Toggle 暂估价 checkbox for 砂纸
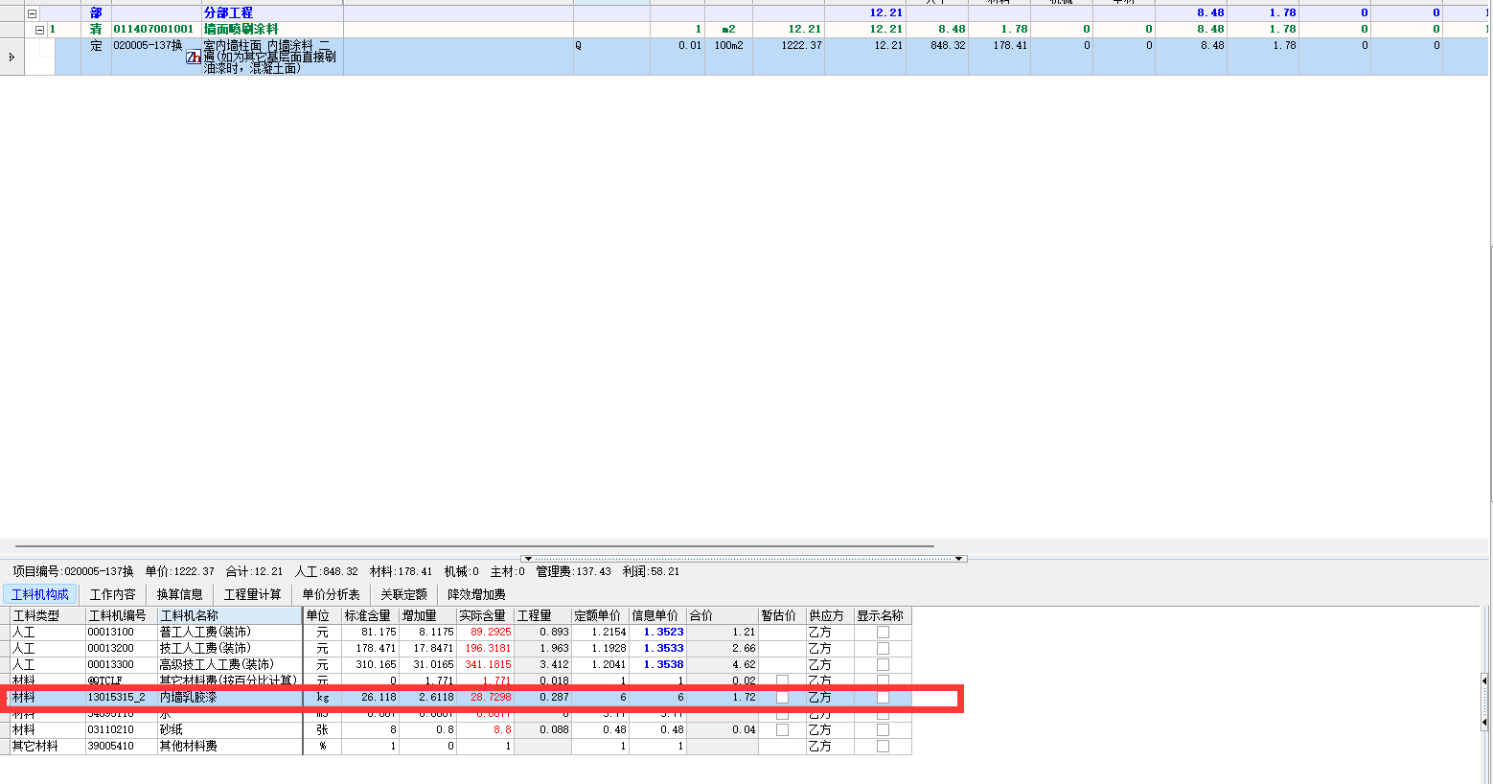Viewport: 1493px width, 784px height. click(782, 730)
